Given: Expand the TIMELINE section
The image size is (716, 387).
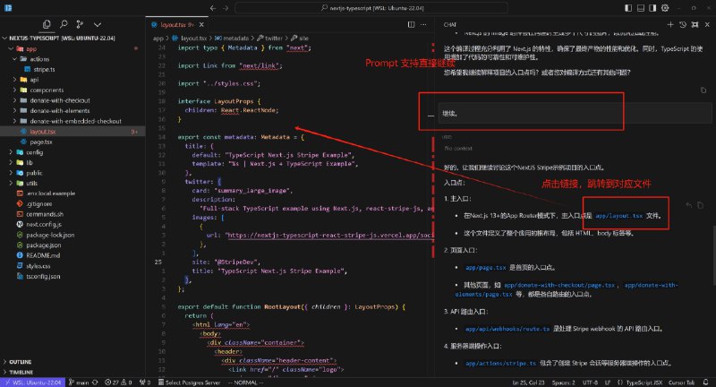Looking at the screenshot, I should pos(21,372).
